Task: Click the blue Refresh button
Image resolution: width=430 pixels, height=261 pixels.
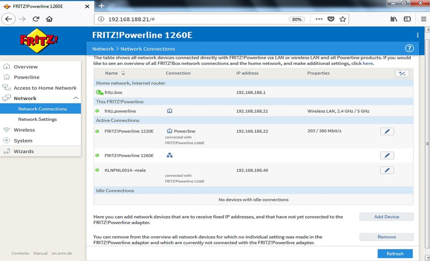Action: pos(395,254)
